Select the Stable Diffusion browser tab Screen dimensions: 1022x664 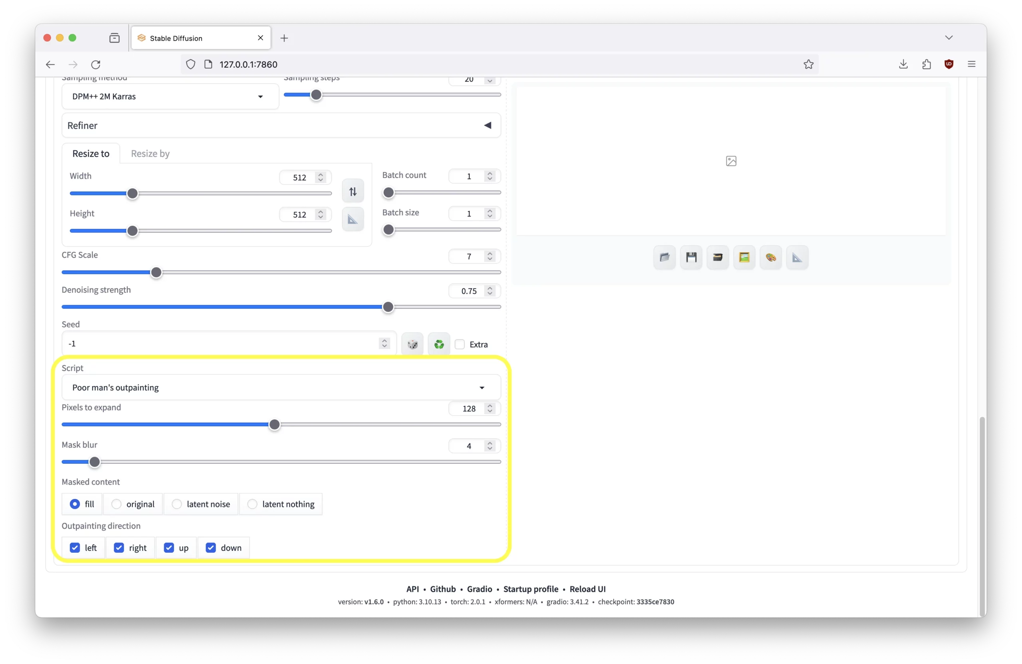tap(201, 38)
